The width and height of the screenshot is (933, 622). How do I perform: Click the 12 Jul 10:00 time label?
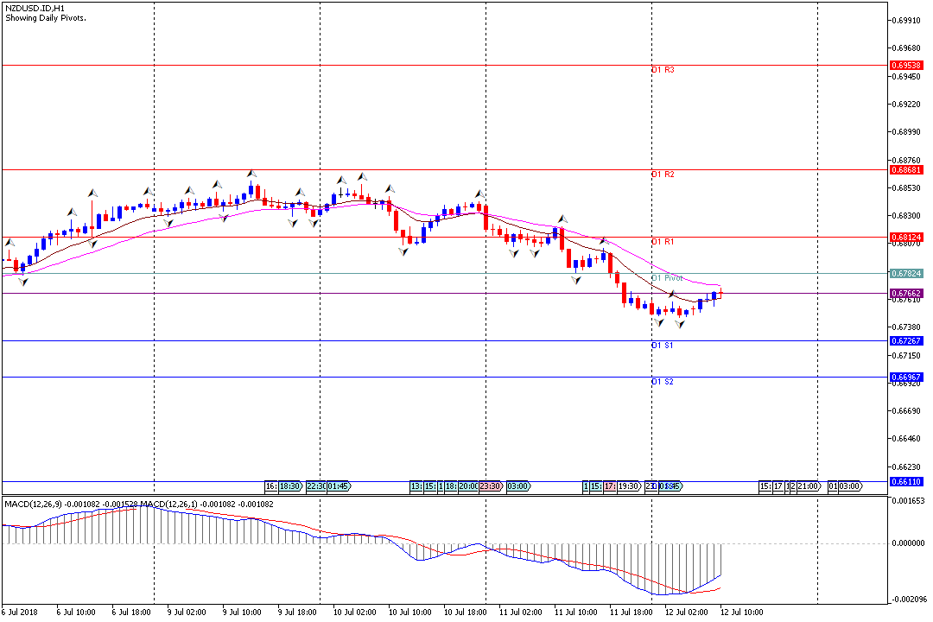(742, 612)
